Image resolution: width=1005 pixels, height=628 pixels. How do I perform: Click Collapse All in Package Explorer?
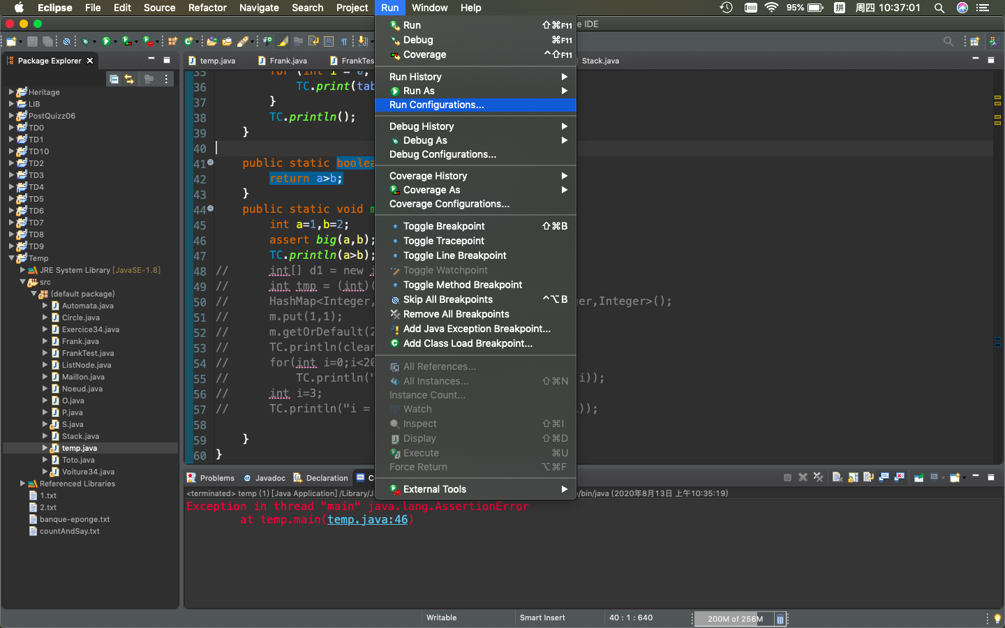(x=114, y=80)
